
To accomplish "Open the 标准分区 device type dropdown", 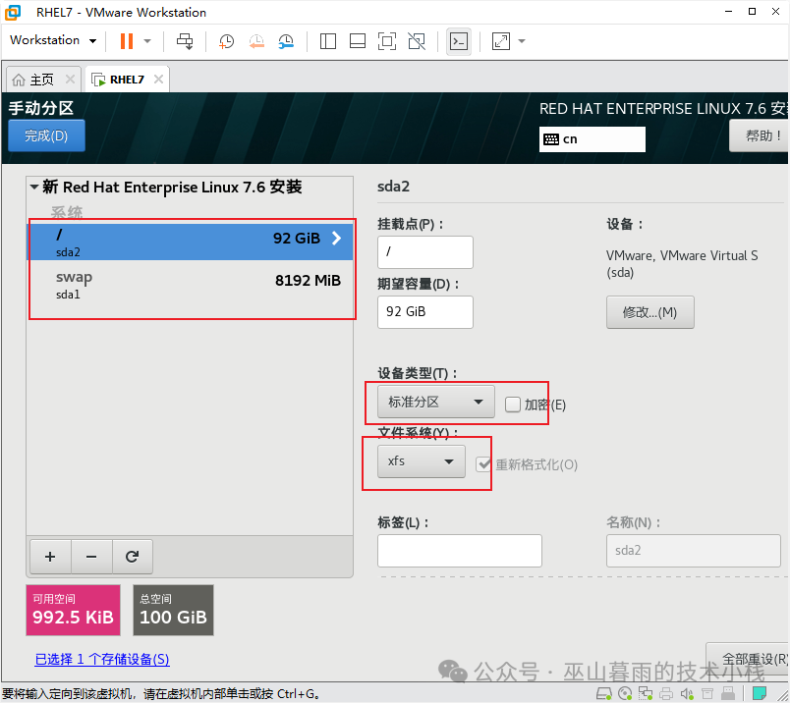I will click(435, 402).
